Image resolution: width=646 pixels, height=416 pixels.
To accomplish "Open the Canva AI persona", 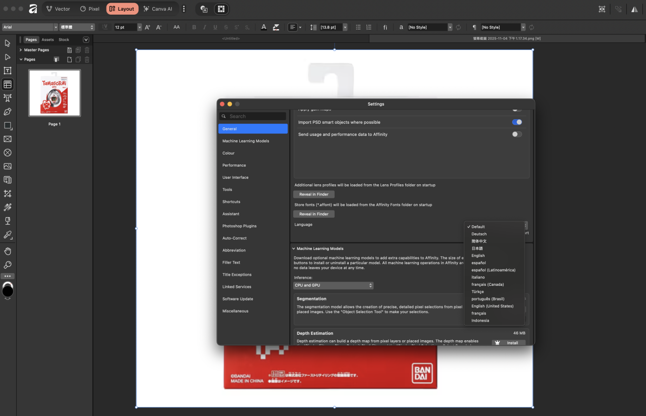I will point(157,9).
